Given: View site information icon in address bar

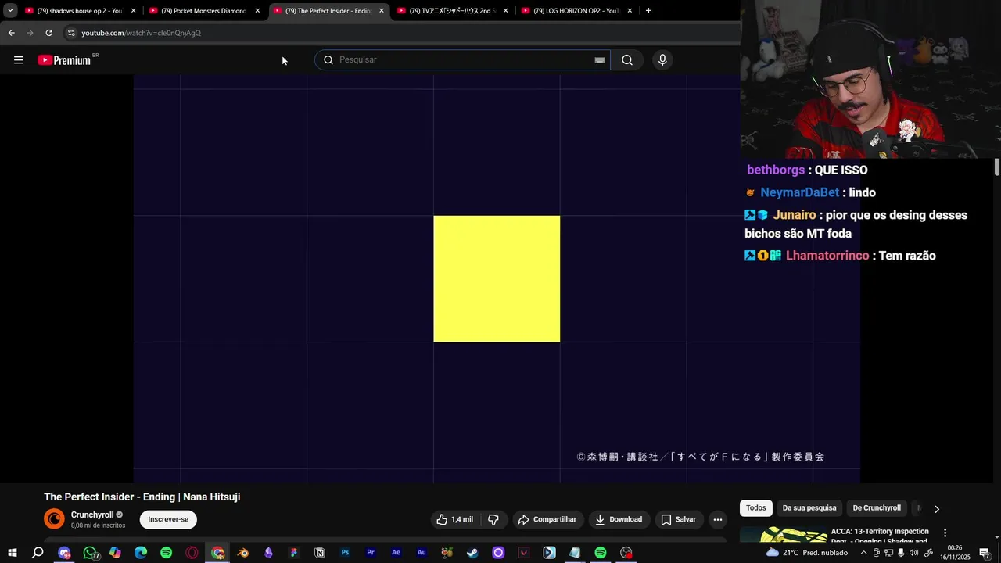Looking at the screenshot, I should 70,33.
